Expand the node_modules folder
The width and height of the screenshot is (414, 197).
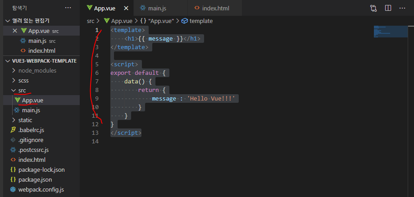click(41, 70)
